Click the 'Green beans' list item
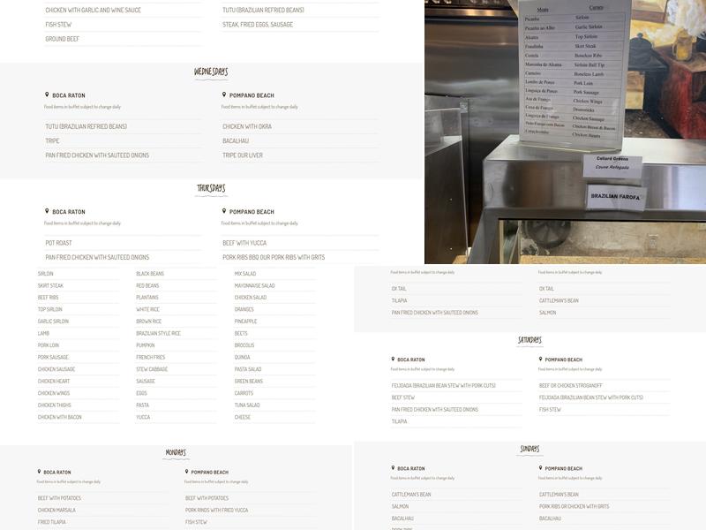 point(249,381)
